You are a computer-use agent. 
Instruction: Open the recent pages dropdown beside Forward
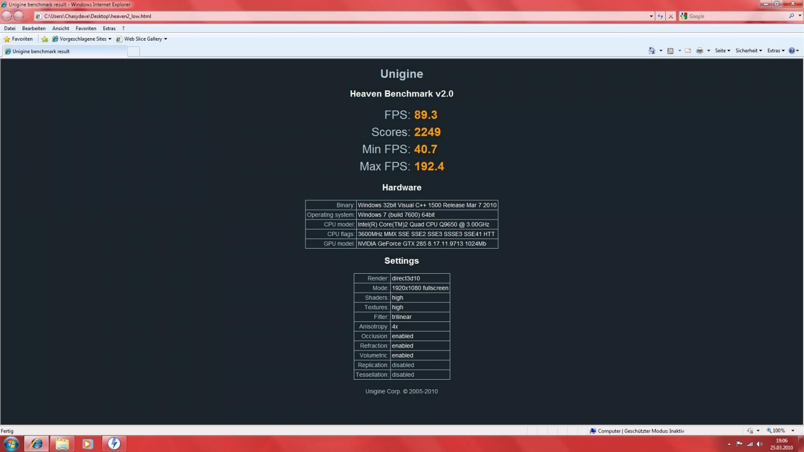[x=28, y=16]
